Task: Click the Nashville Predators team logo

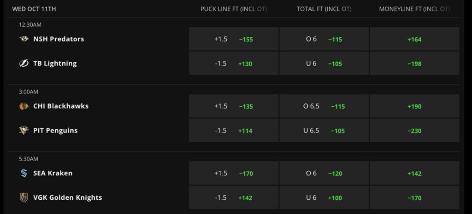Action: 24,39
